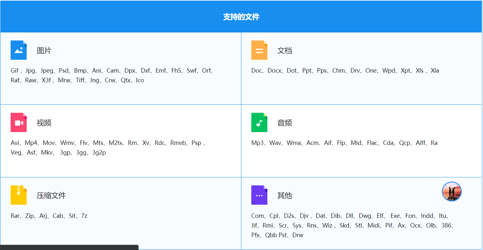Image resolution: width=483 pixels, height=250 pixels.
Task: Click the 图片 category heading text
Action: click(44, 50)
